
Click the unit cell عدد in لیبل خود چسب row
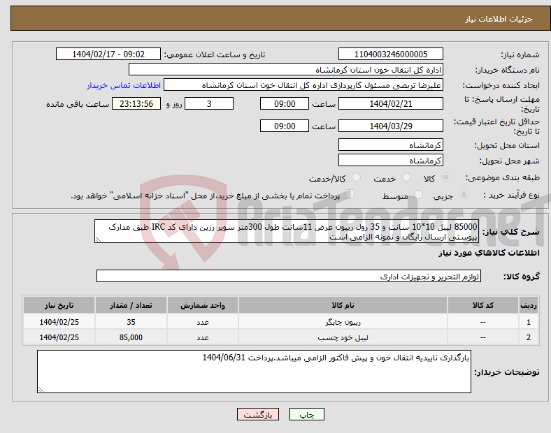click(203, 337)
